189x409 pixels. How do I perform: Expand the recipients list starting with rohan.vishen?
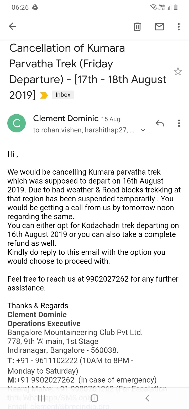pyautogui.click(x=83, y=130)
